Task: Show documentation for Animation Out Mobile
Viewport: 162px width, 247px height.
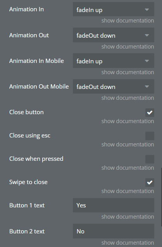Action: tap(128, 98)
